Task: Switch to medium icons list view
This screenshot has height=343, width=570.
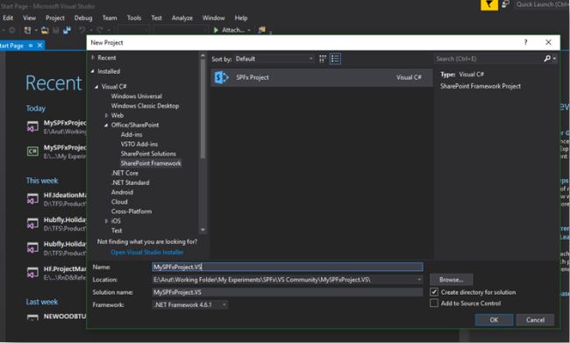Action: pyautogui.click(x=335, y=59)
